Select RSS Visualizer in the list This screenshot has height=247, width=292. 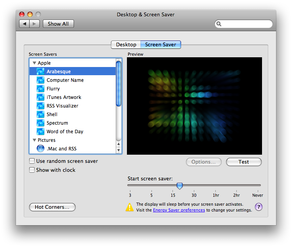tap(73, 106)
